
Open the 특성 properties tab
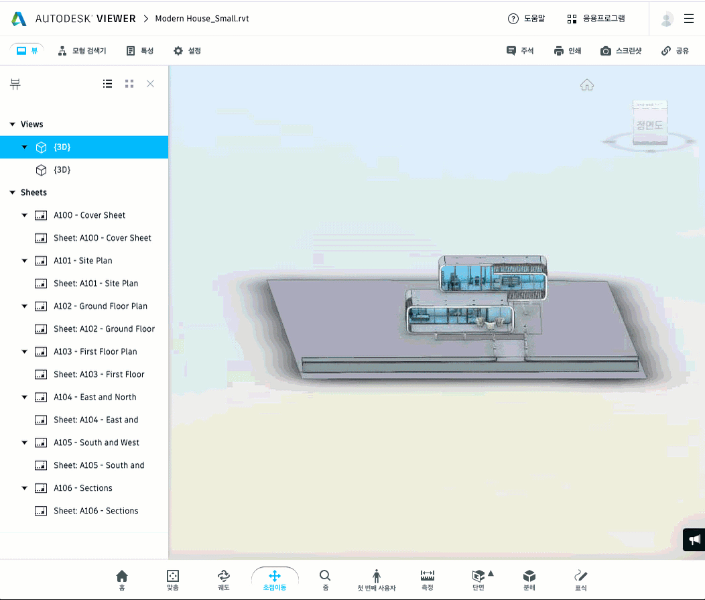point(140,51)
